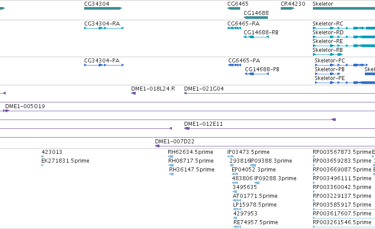Screen dimensions: 375x229
Task: Select the DME1-021G04 clone label
Action: [x=204, y=89]
